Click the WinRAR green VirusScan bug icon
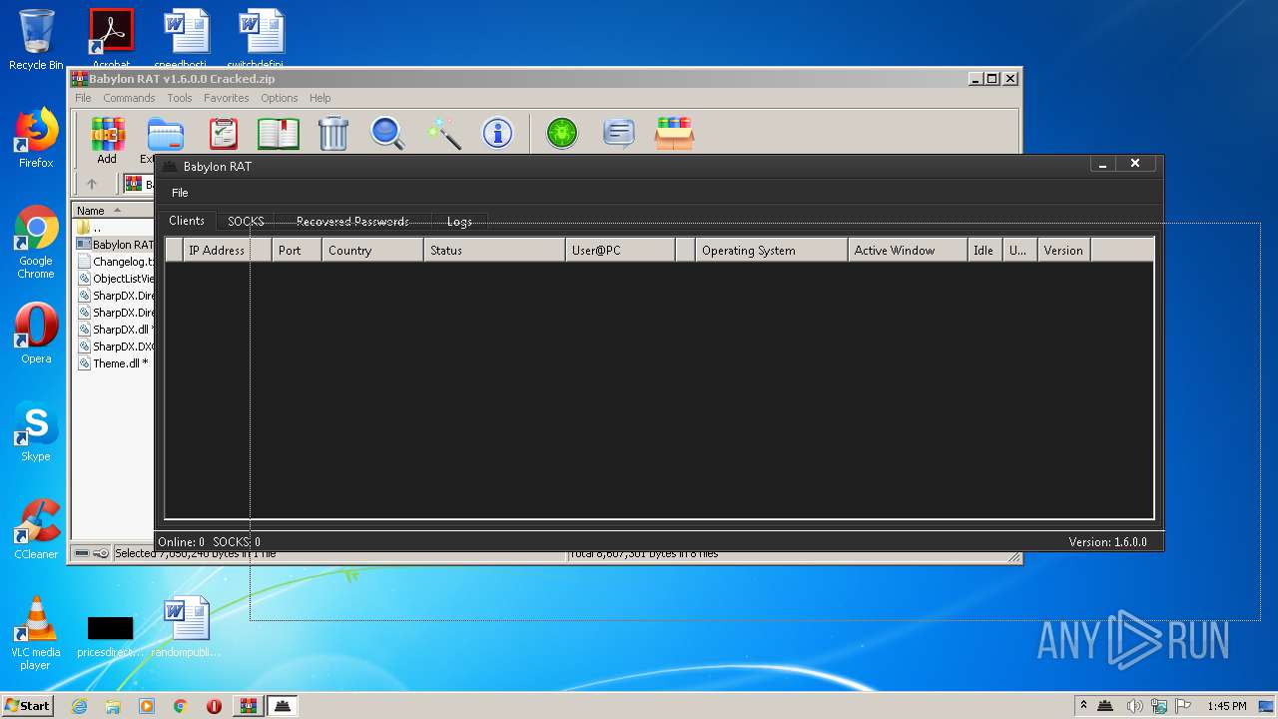This screenshot has width=1278, height=719. coord(562,133)
